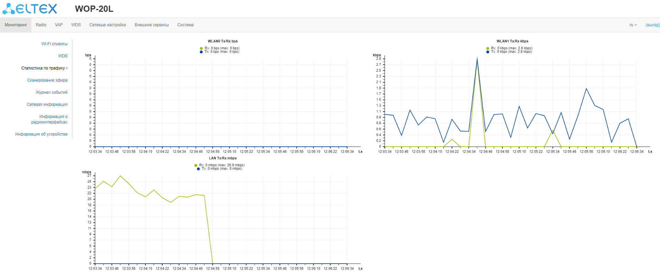660x273 pixels.
Task: Open the Журнал событий page
Action: coord(51,92)
